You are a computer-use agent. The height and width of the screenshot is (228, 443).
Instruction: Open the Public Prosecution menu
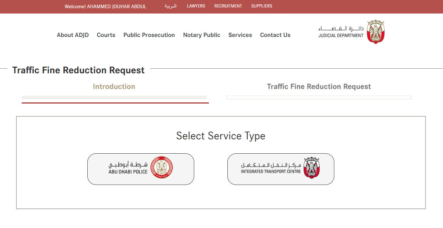coord(149,35)
